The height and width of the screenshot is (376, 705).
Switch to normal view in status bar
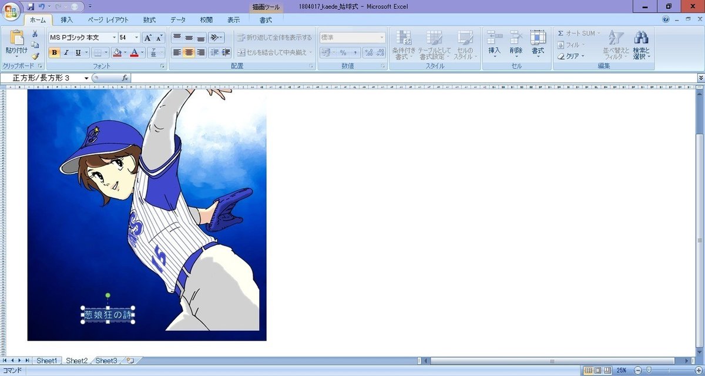click(x=588, y=371)
